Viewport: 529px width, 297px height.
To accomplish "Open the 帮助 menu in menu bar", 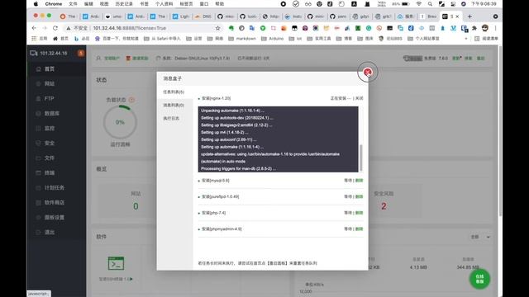I will coord(220,3).
